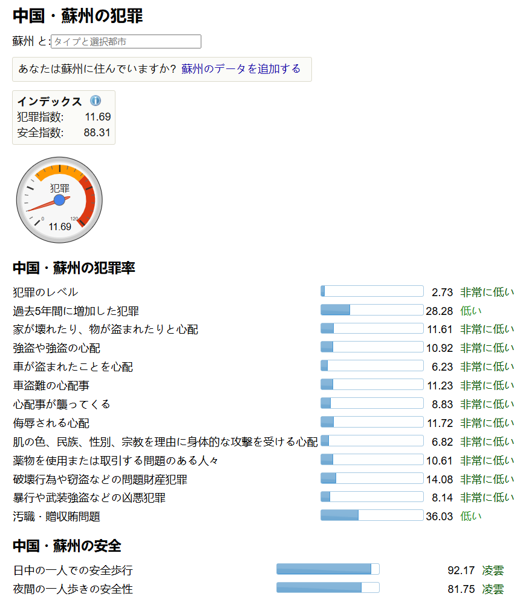523x602 pixels.
Task: Click the 中国・蘇州の犯罪 page heading
Action: (78, 16)
